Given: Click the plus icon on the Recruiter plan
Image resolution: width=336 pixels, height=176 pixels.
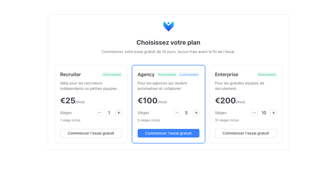Looking at the screenshot, I should 119,113.
